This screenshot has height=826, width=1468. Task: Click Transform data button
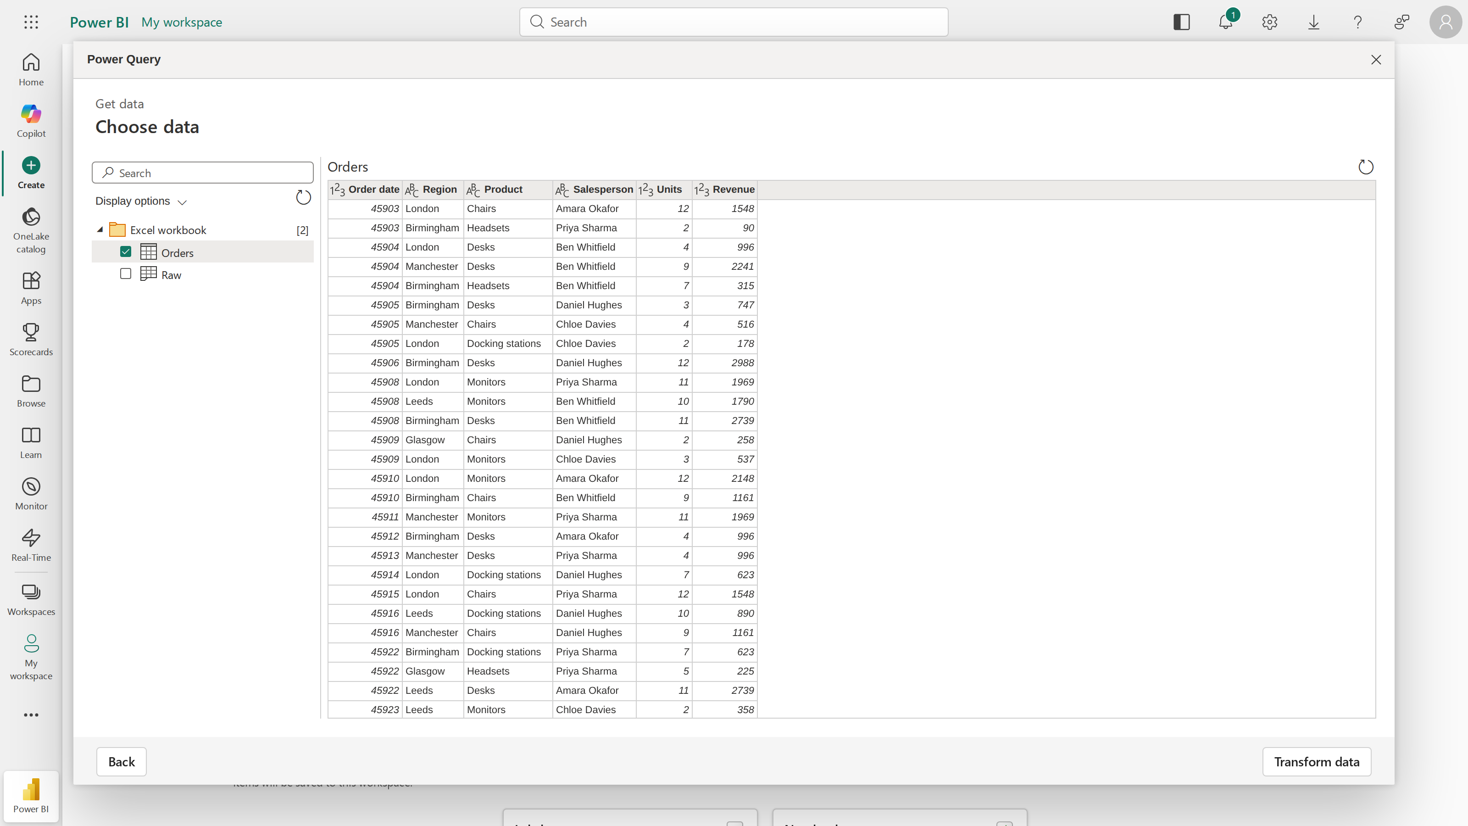[x=1317, y=762]
